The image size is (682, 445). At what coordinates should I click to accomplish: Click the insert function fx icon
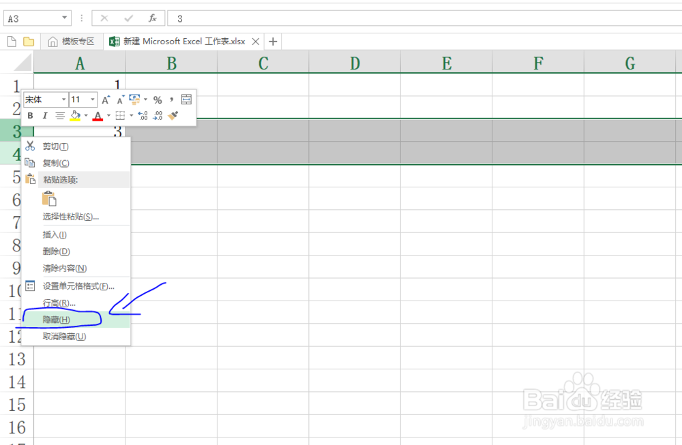tap(152, 18)
